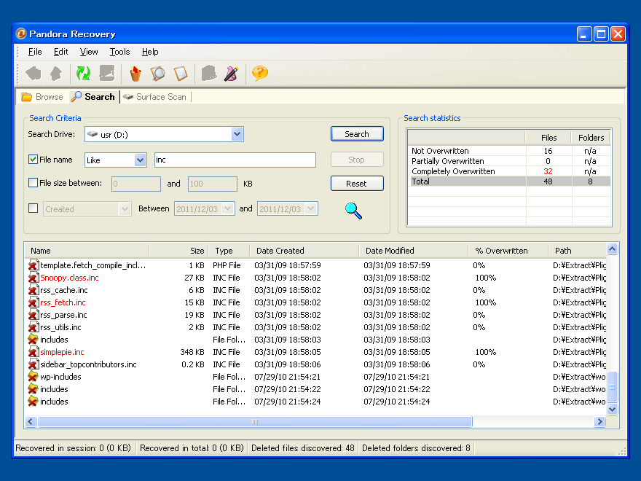Click the Stop button
641x481 pixels.
tap(357, 160)
